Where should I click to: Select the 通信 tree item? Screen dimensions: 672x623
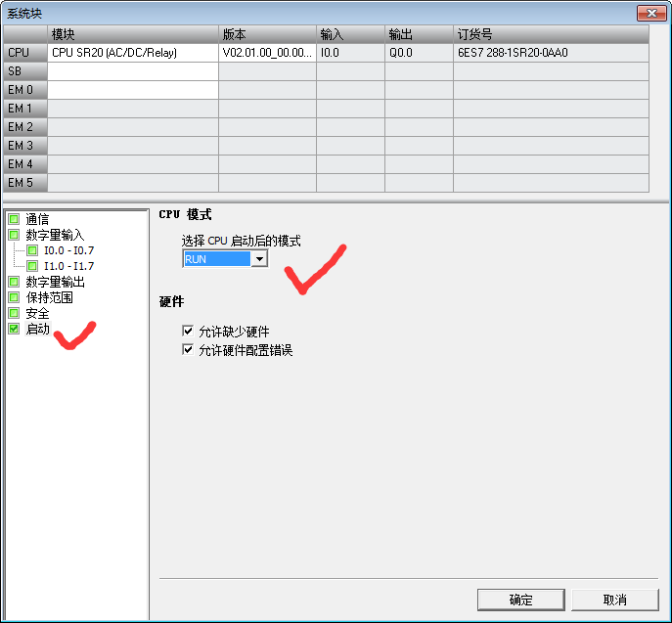pos(37,219)
